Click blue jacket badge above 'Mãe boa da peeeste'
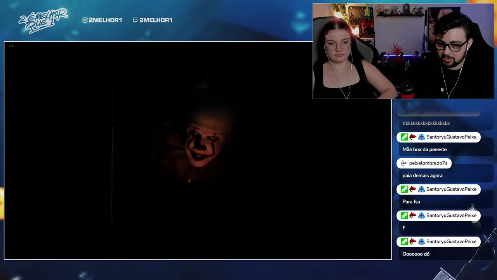The image size is (497, 280). tap(421, 137)
